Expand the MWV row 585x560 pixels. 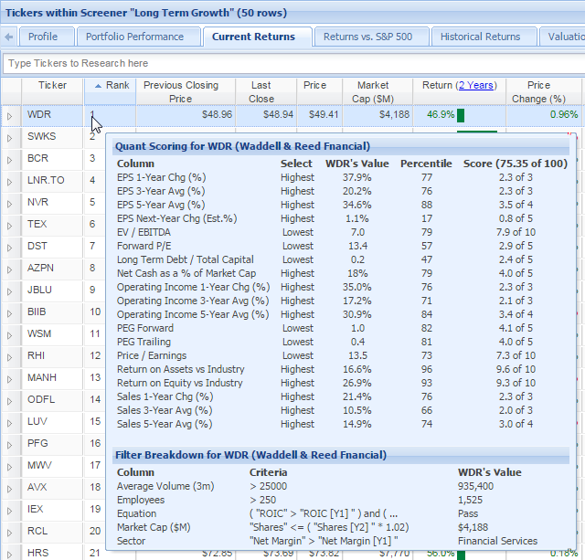pos(10,468)
